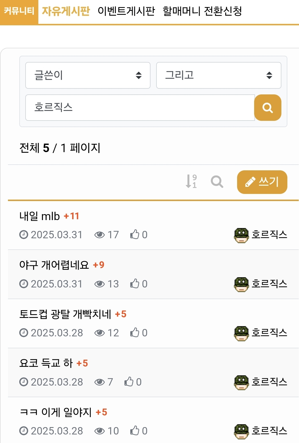299x443 pixels.
Task: Click the sort order icon
Action: click(x=191, y=181)
